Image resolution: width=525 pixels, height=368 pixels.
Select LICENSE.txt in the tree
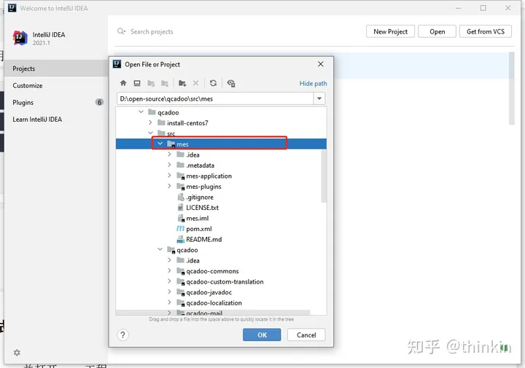coord(202,208)
